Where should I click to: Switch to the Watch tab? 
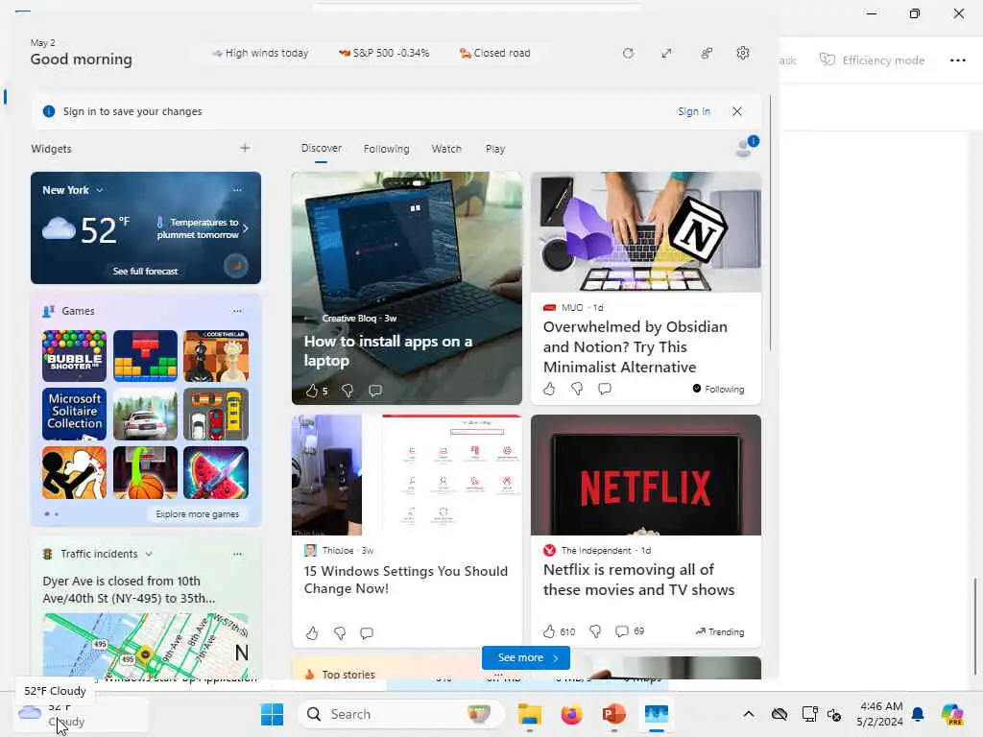point(446,149)
